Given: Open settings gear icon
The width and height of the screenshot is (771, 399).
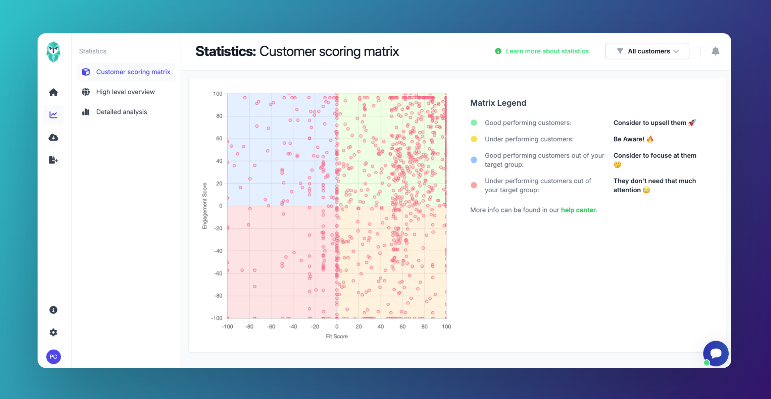Looking at the screenshot, I should coord(53,332).
